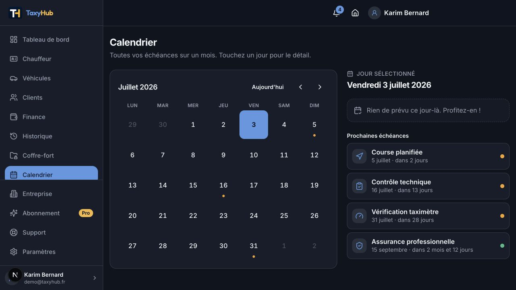Click the Tableau de bord dashboard icon

[x=14, y=39]
